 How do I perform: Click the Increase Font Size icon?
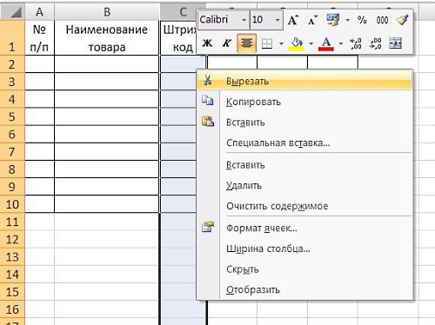(x=293, y=20)
